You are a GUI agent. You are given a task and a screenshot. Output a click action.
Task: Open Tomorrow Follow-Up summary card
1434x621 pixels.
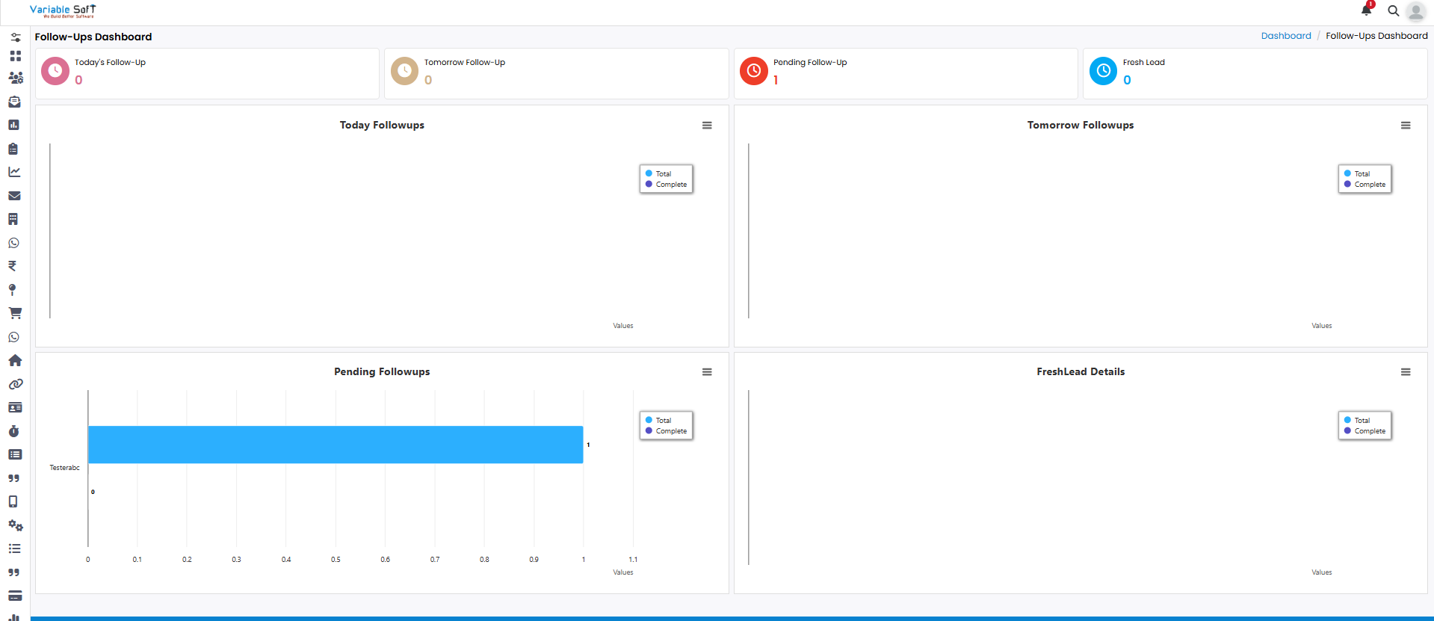click(557, 73)
